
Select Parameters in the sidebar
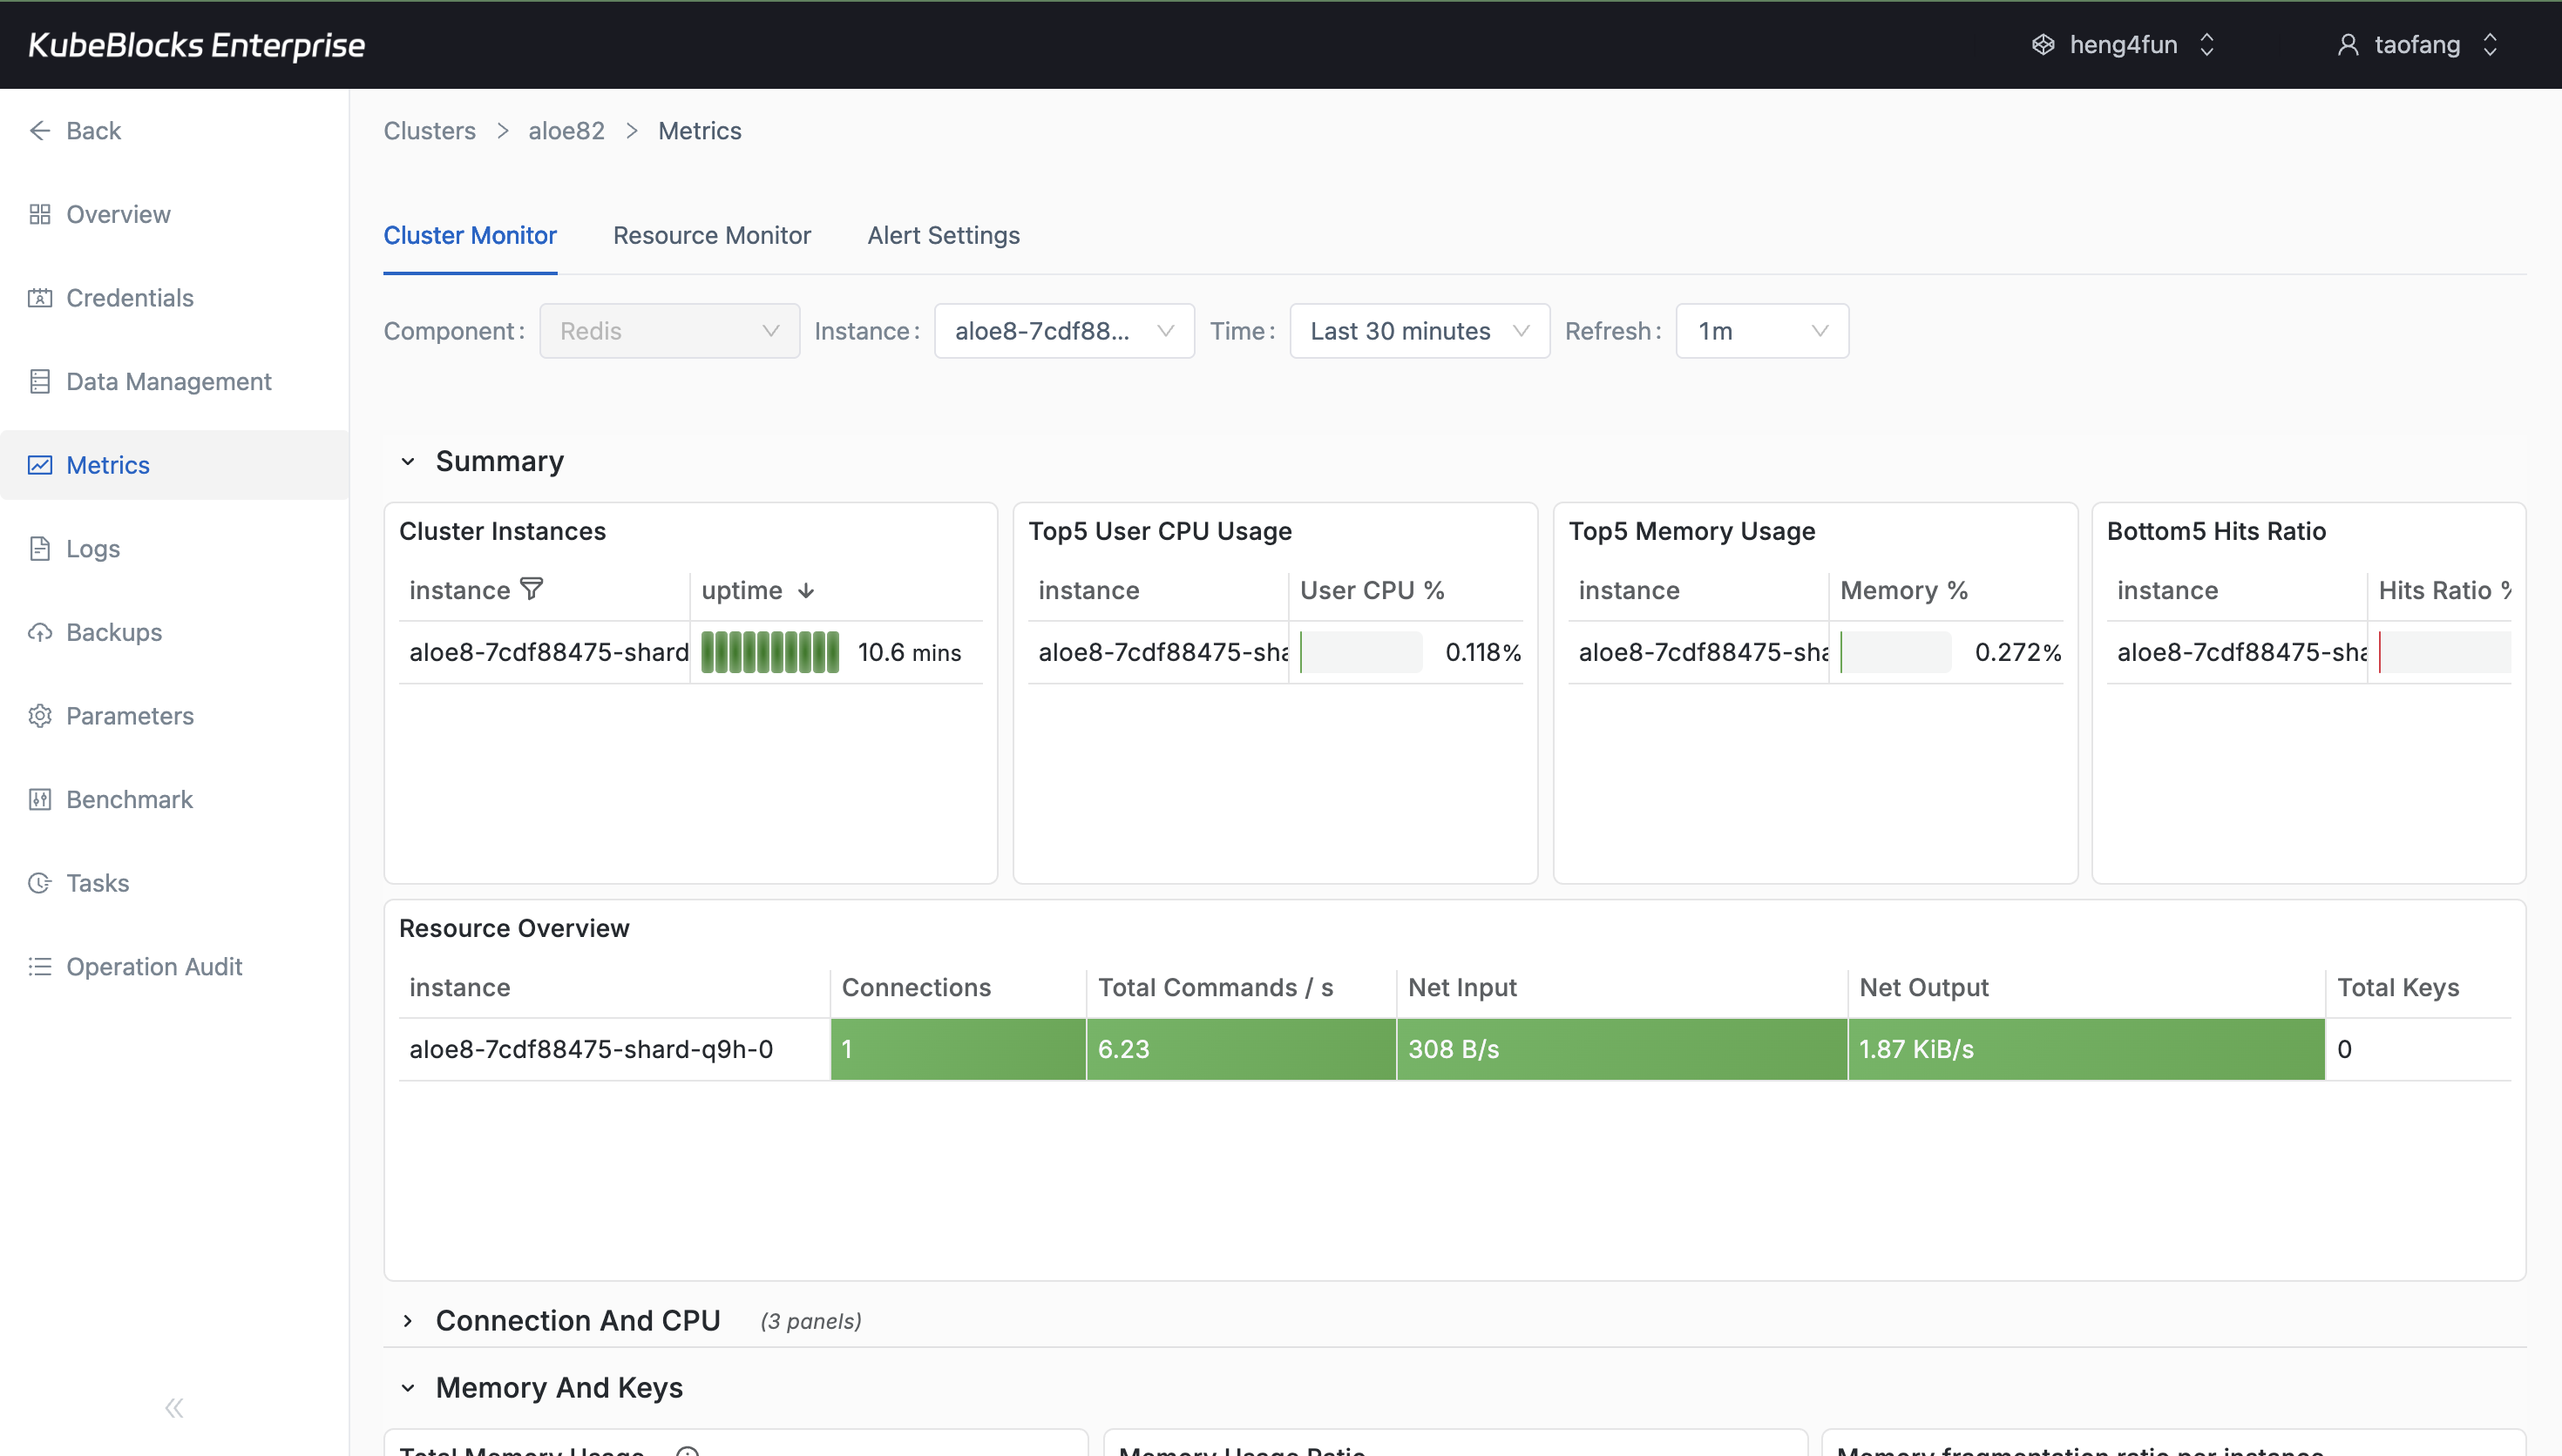pyautogui.click(x=130, y=715)
